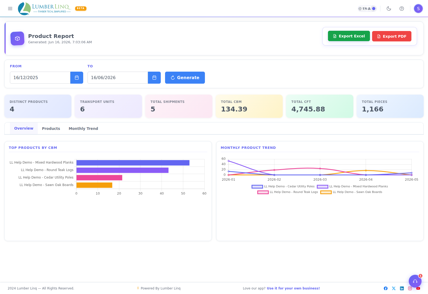Open the support headset chat button

415,281
